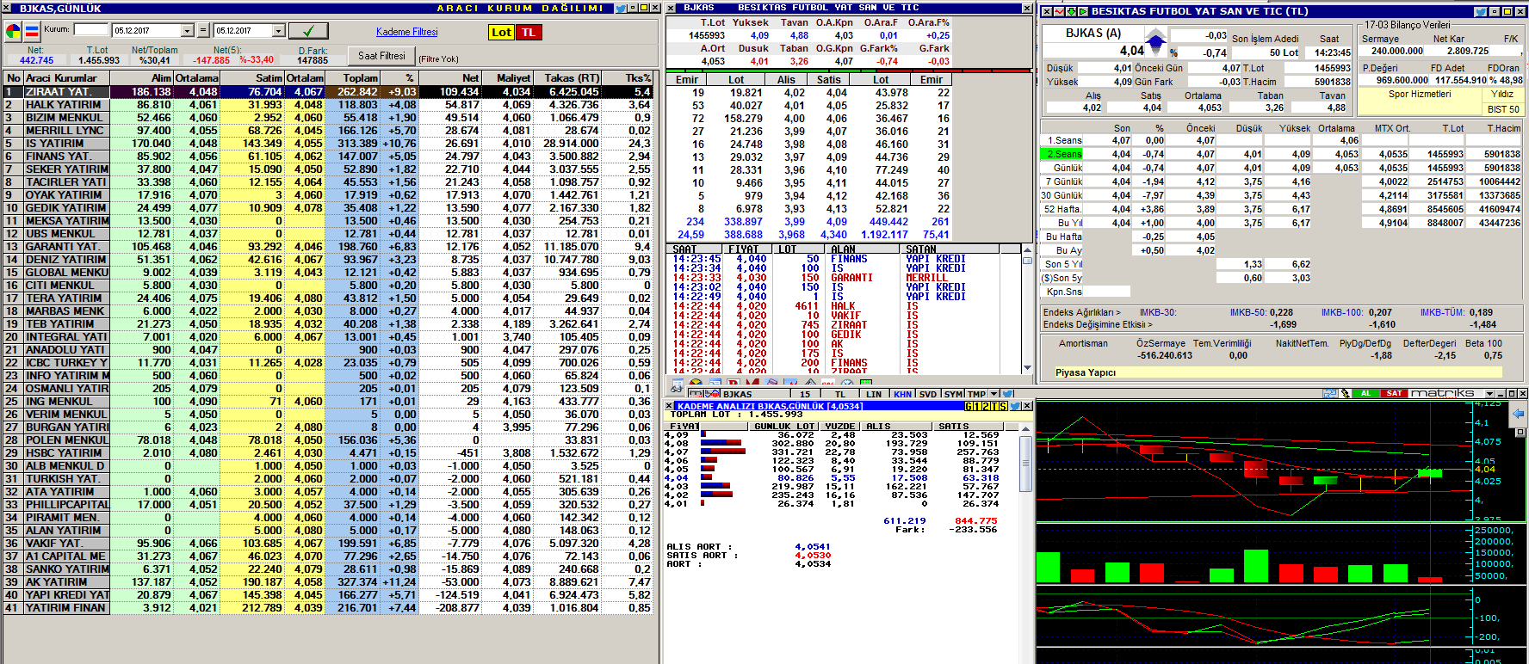Viewport: 1529px width, 664px height.
Task: Expand the dropdown arrow next to TMP
Action: tap(994, 394)
